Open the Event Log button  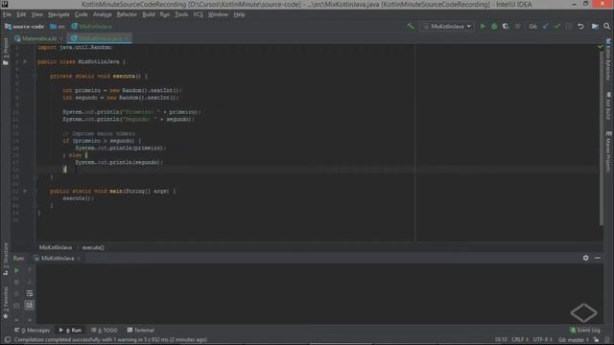[x=585, y=330]
